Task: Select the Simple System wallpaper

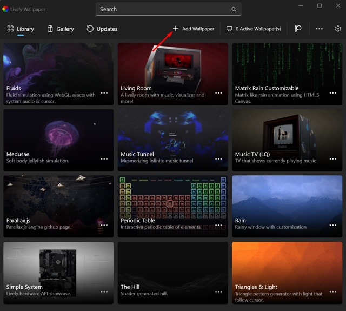Action: [58, 273]
